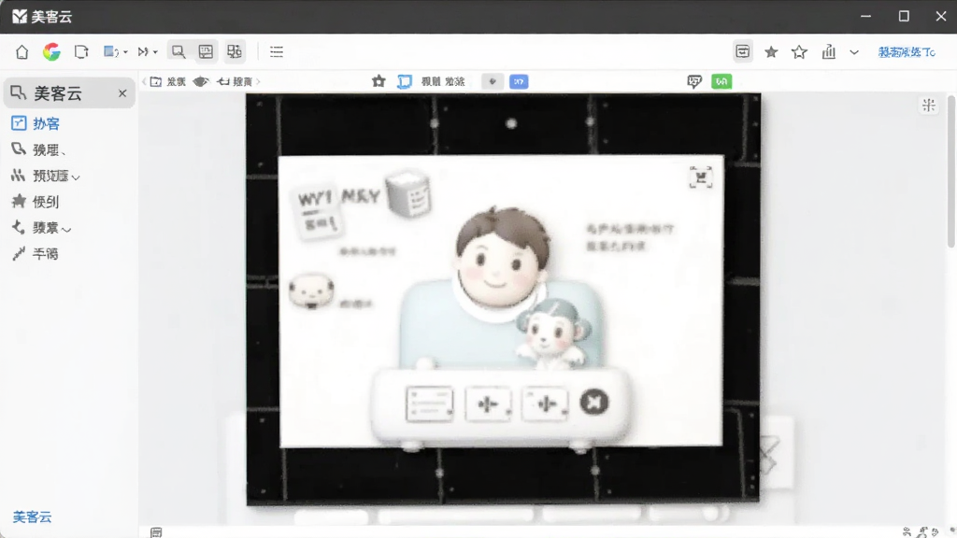Click the round dark X button on tray

pyautogui.click(x=594, y=403)
